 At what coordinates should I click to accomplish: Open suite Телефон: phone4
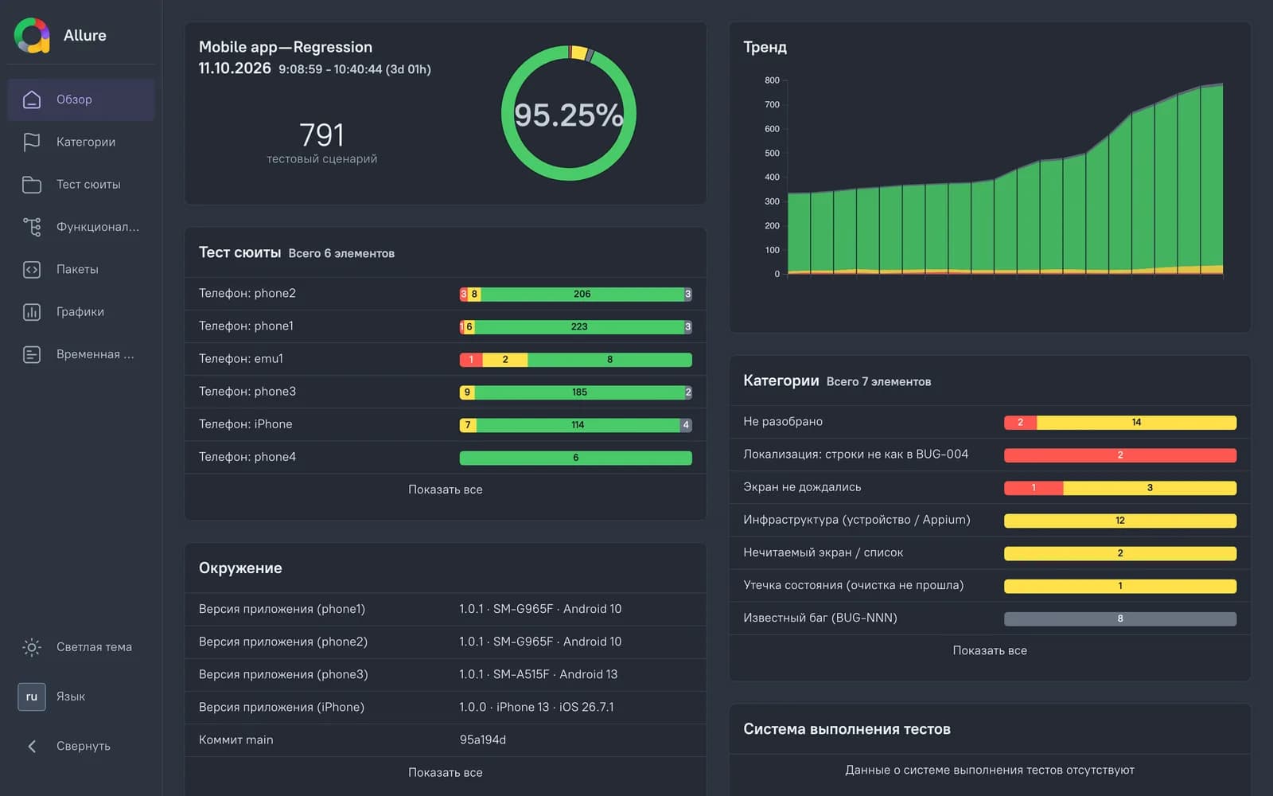tap(446, 457)
